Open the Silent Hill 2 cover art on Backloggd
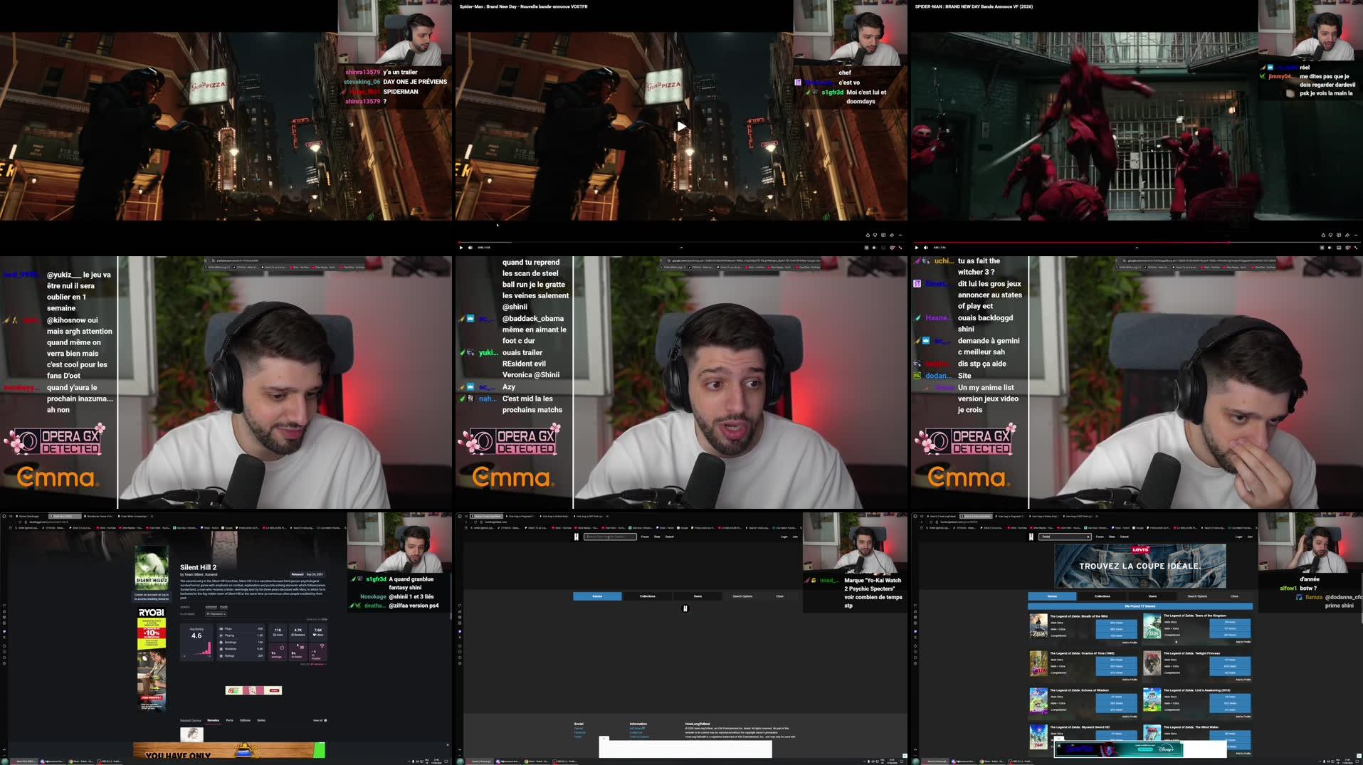This screenshot has height=765, width=1363. pos(152,568)
